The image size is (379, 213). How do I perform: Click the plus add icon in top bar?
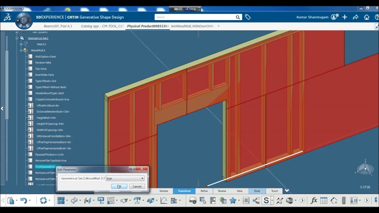pyautogui.click(x=345, y=17)
